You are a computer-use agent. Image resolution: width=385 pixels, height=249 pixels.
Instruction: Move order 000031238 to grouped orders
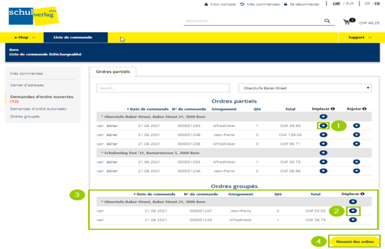(x=323, y=144)
